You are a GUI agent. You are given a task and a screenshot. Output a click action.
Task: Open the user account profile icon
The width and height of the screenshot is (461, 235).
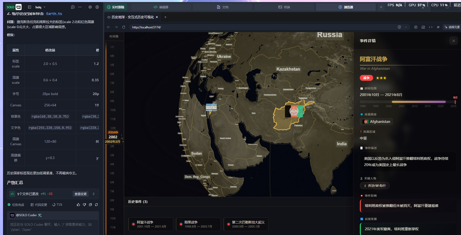[97, 7]
